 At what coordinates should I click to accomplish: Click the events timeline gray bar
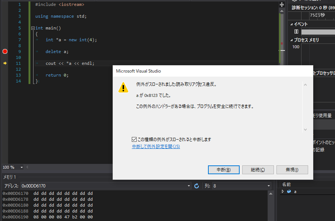pyautogui.click(x=318, y=32)
